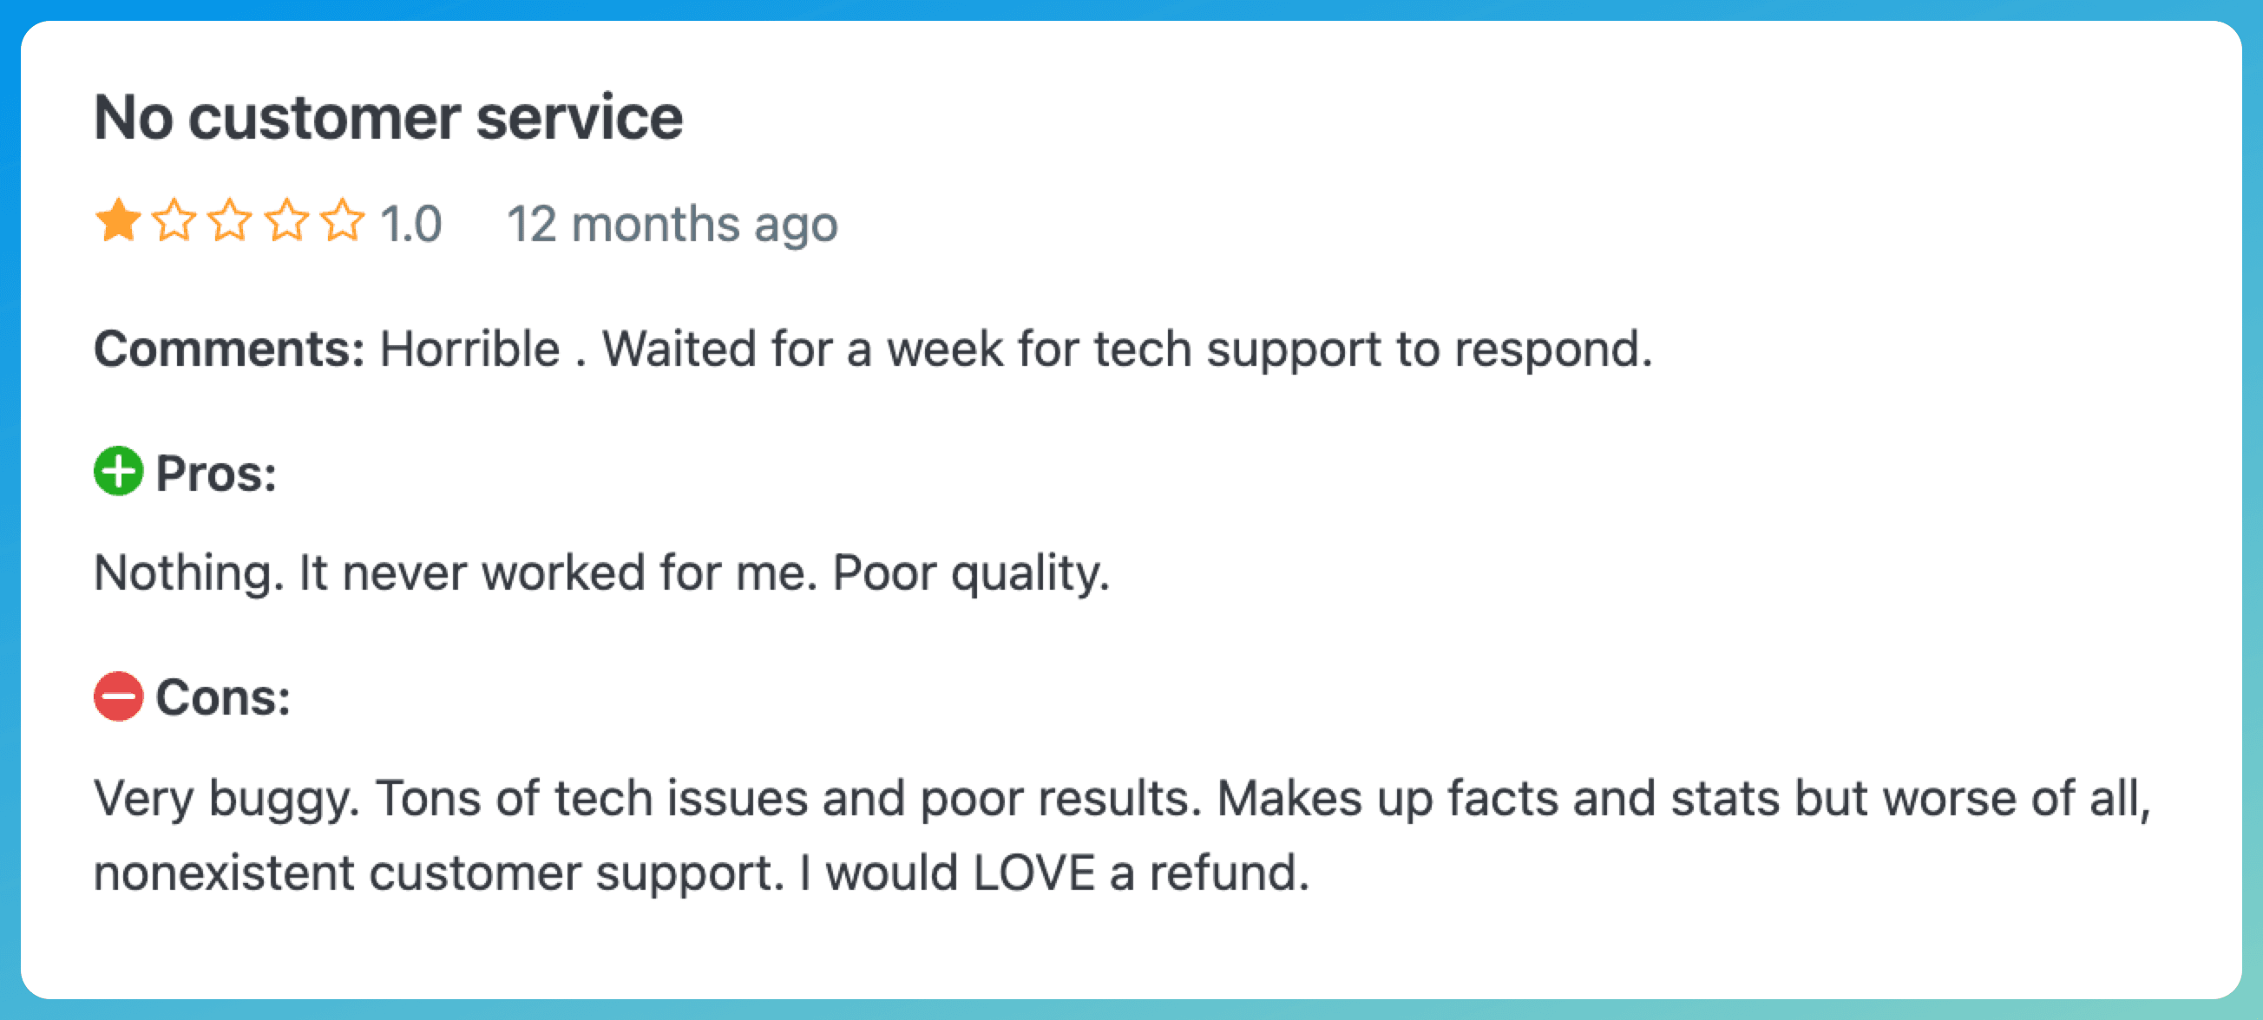Viewport: 2263px width, 1020px height.
Task: Click the bold "Cons:" heading
Action: click(x=222, y=699)
